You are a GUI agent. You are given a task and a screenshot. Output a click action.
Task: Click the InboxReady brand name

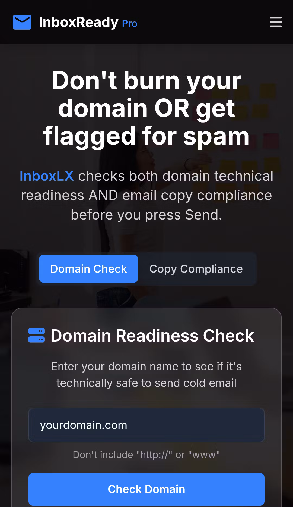(79, 22)
